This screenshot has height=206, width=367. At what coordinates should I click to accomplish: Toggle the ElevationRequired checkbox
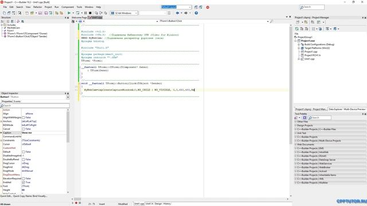pyautogui.click(x=24, y=179)
